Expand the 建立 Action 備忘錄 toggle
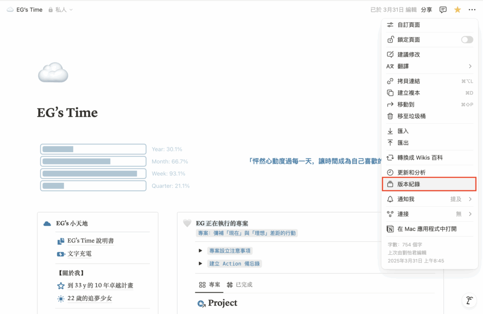This screenshot has height=314, width=483. click(200, 264)
